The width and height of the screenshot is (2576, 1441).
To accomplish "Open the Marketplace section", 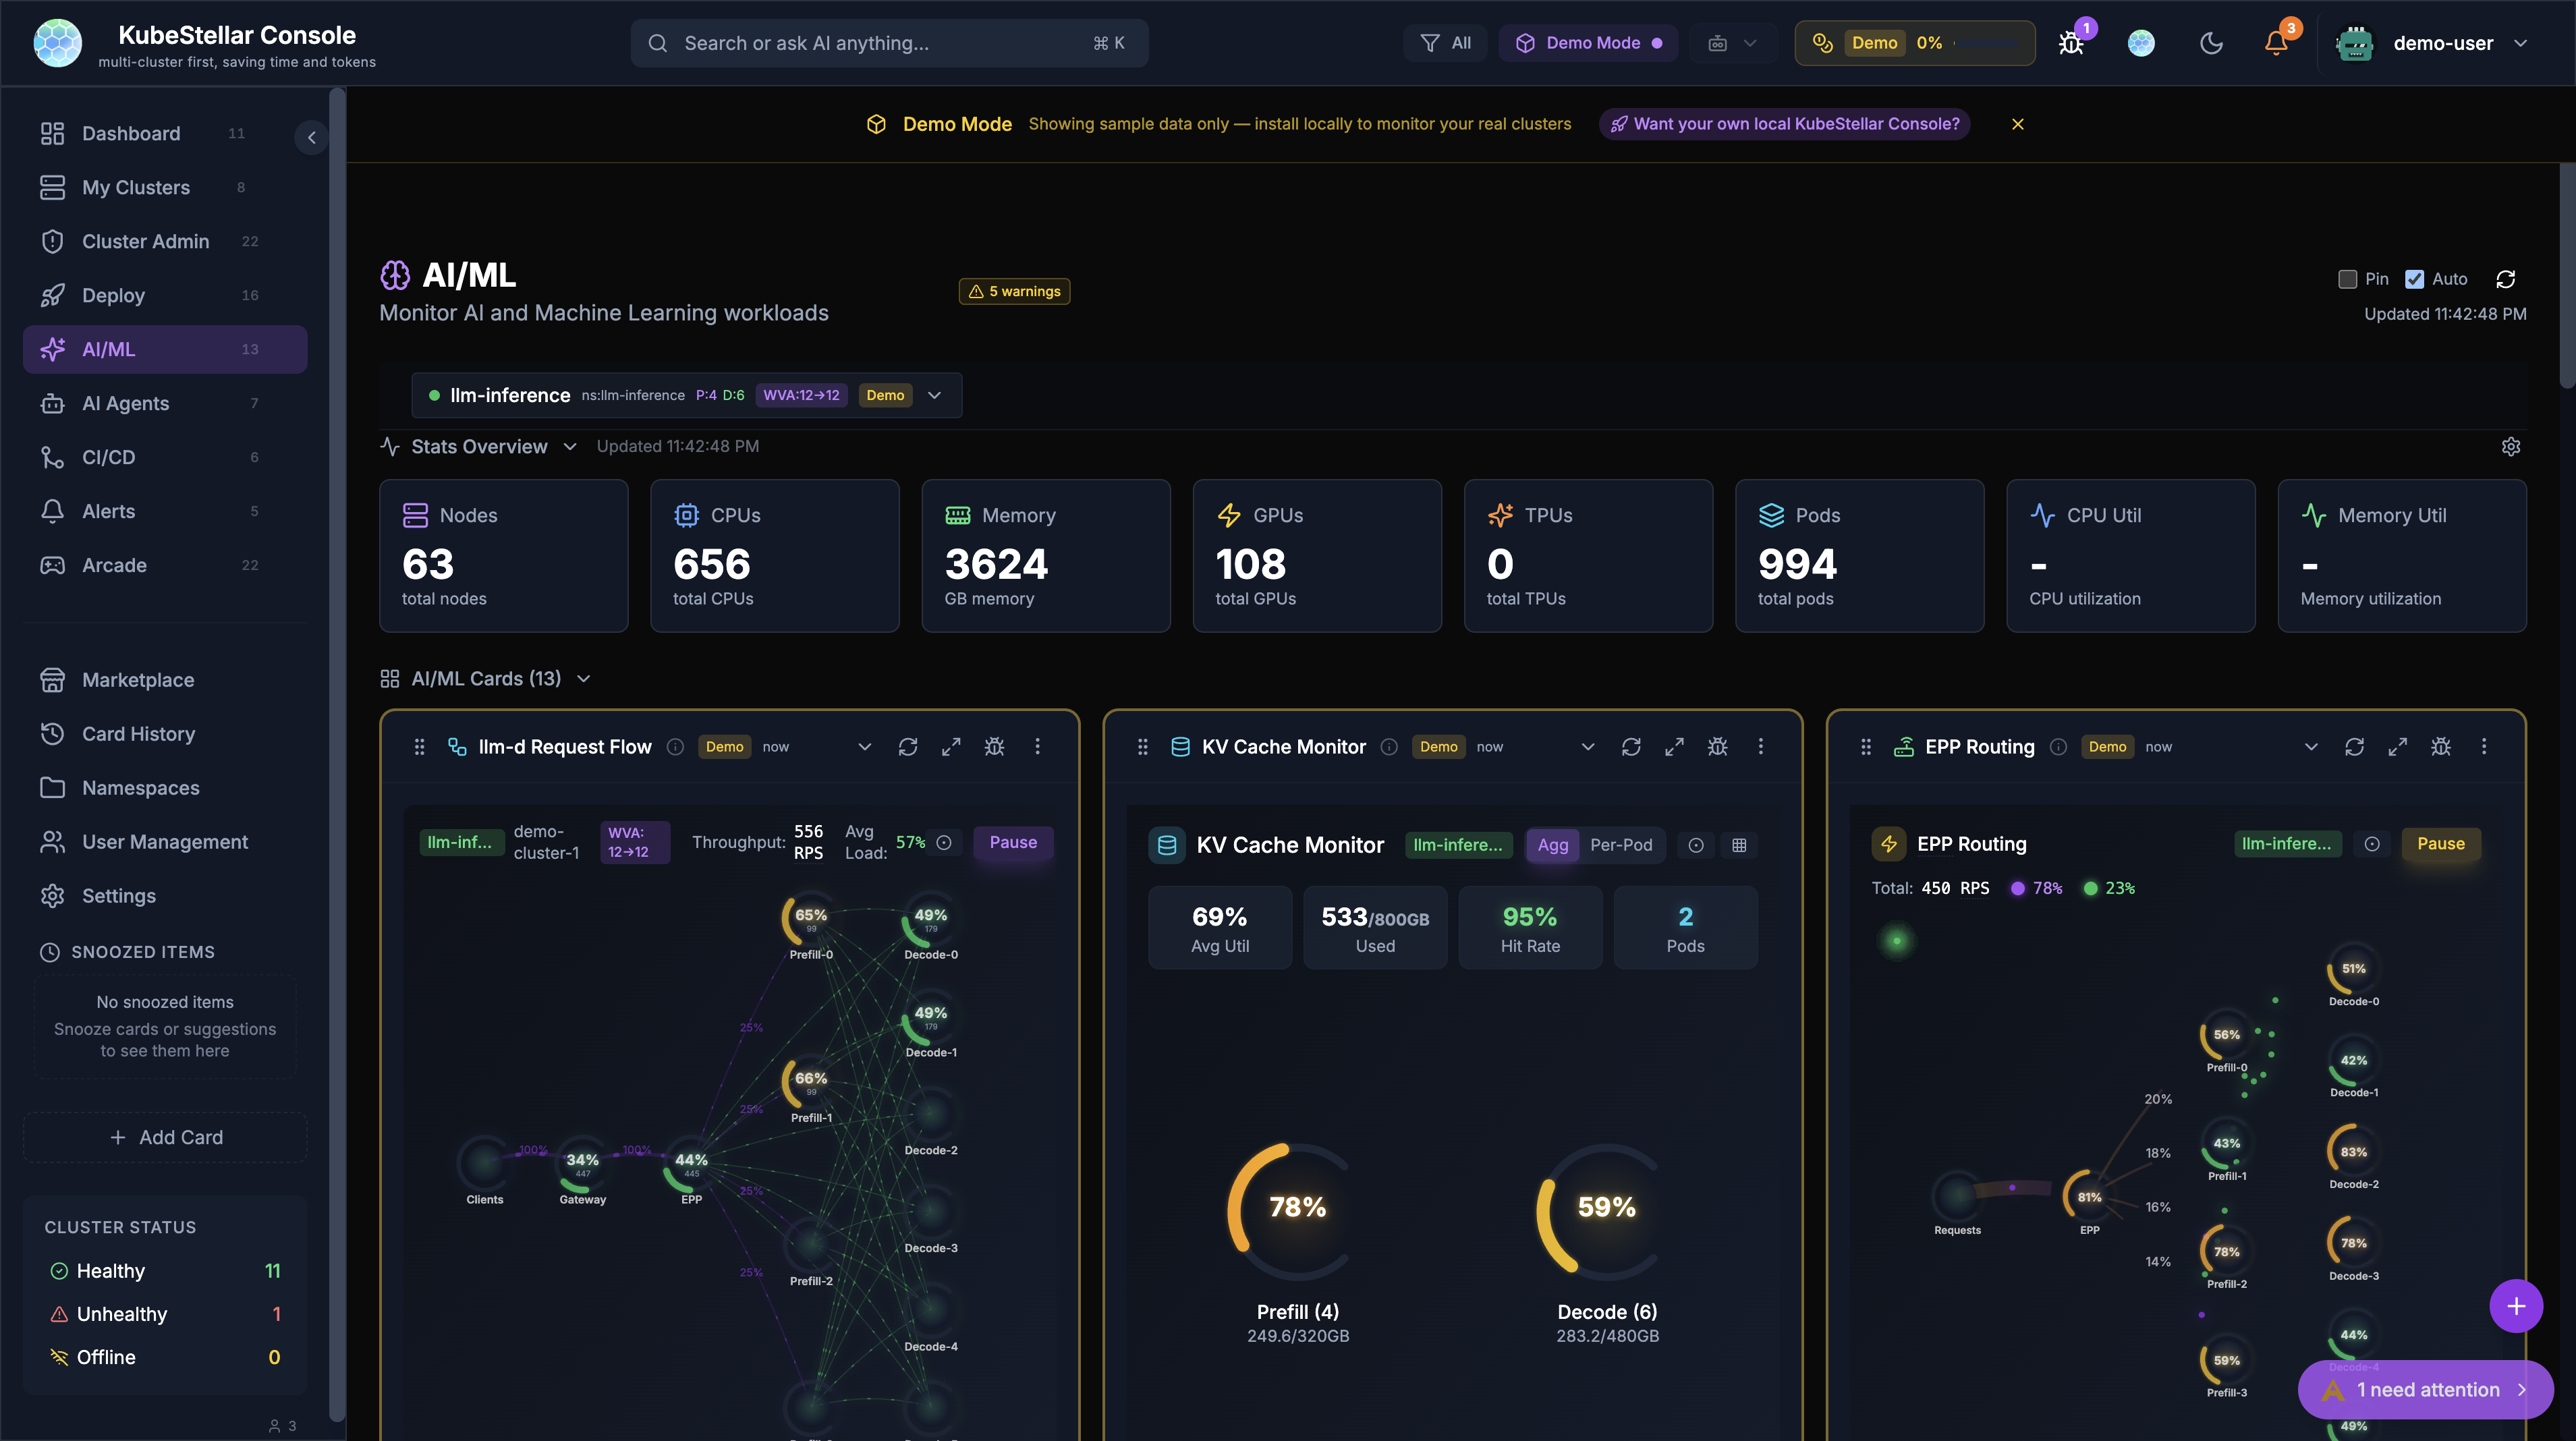I will 137,679.
